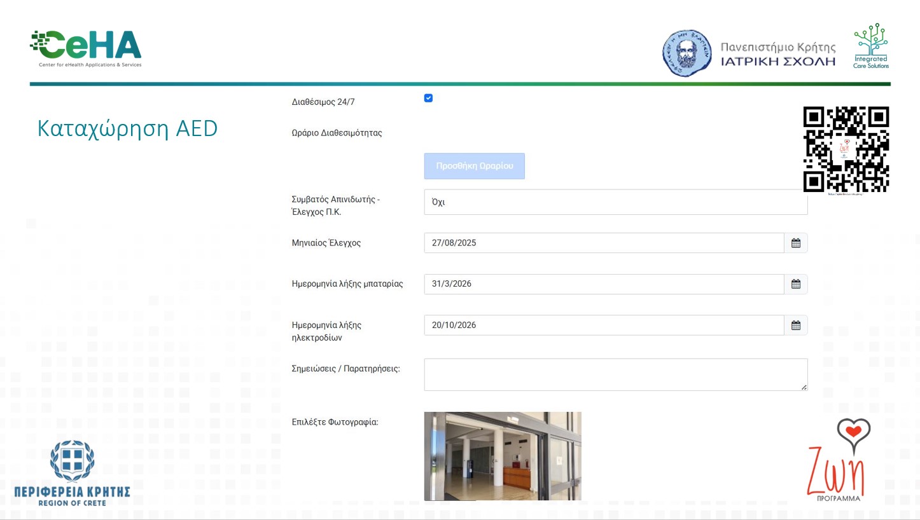The width and height of the screenshot is (920, 520).
Task: Focus the battery expiry field showing 31/3/2026
Action: (603, 284)
